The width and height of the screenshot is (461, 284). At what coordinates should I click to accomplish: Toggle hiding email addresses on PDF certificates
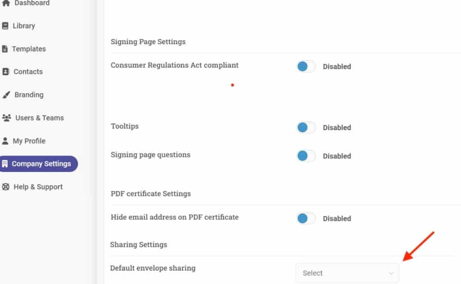[306, 218]
